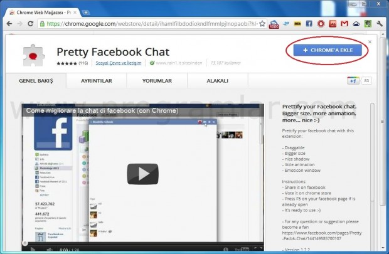Open the ALAKALI tab
This screenshot has width=389, height=254.
[218, 81]
